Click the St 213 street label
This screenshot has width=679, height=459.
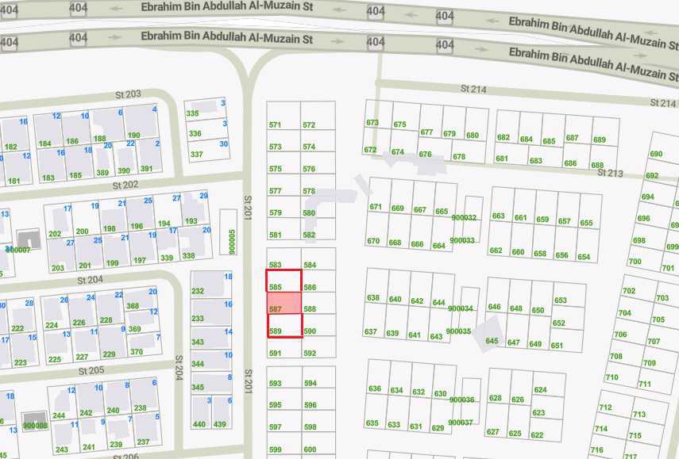point(610,173)
